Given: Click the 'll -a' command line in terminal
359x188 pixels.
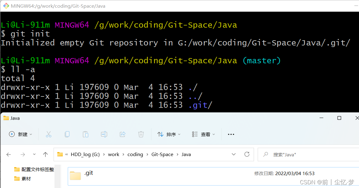Looking at the screenshot, I should (x=18, y=69).
